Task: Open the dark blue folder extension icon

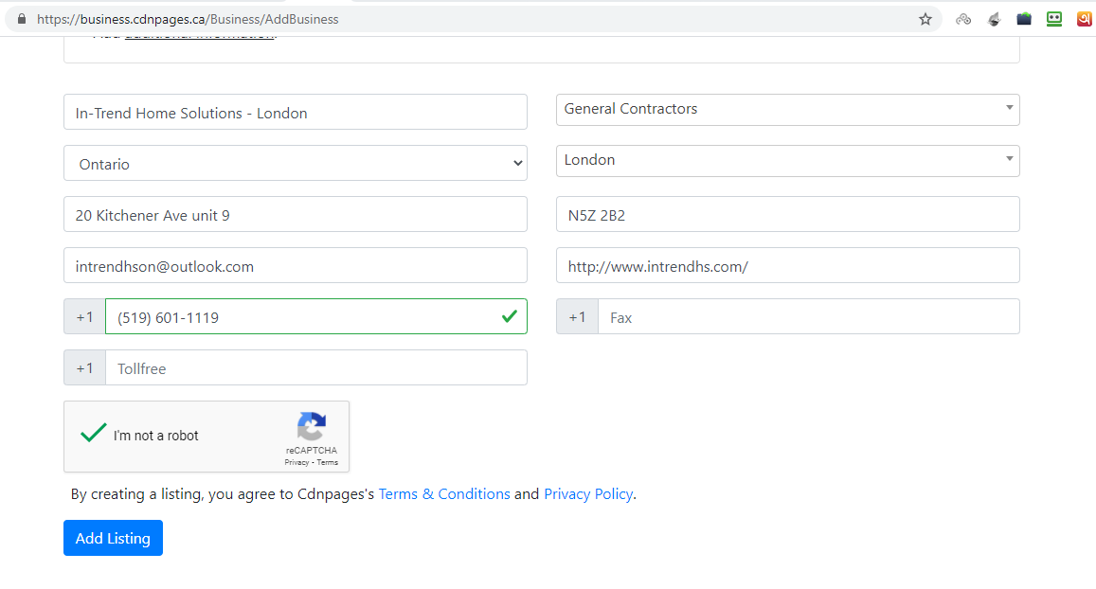Action: coord(1024,19)
